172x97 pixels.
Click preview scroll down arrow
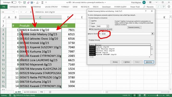pyautogui.click(x=152, y=54)
